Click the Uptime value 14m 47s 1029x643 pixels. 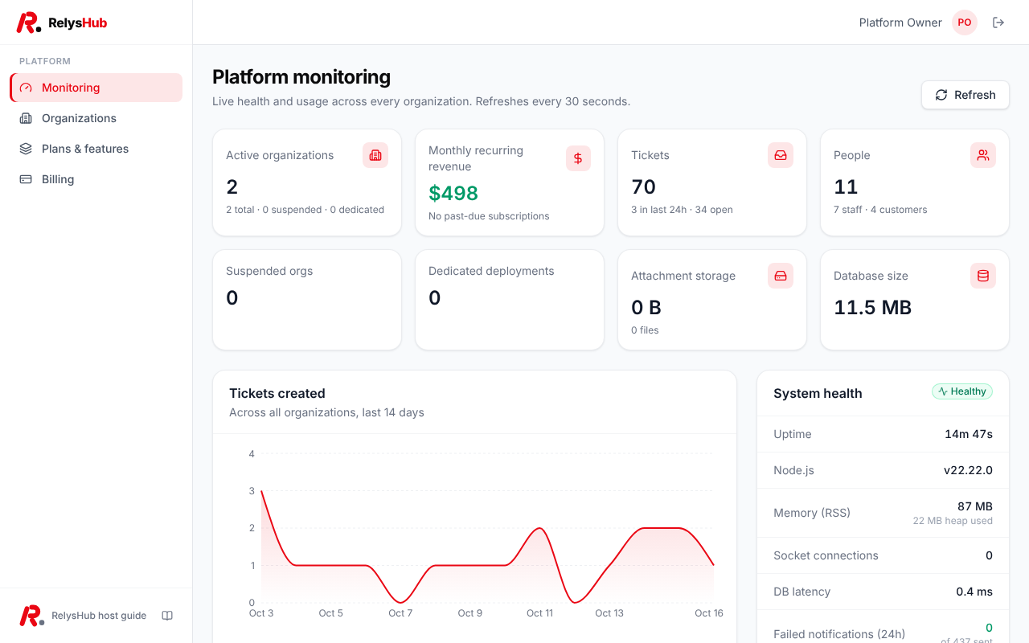tap(969, 434)
